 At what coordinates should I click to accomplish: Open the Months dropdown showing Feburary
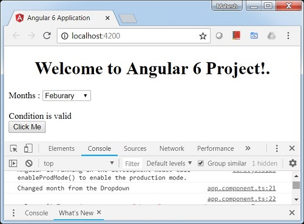tap(67, 96)
